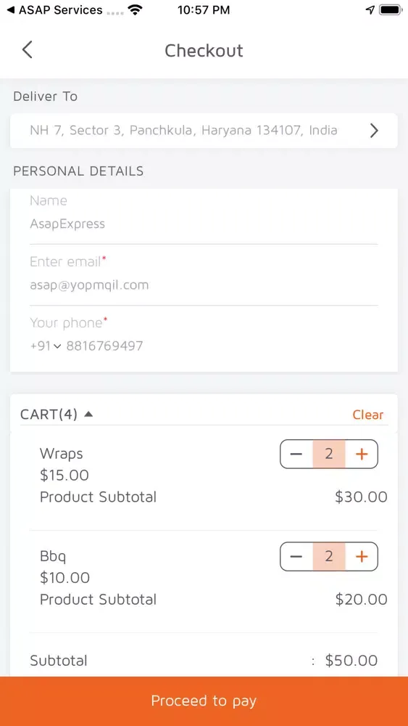Increase Wraps quantity with plus
Viewport: 408px width, 726px height.
[x=362, y=454]
